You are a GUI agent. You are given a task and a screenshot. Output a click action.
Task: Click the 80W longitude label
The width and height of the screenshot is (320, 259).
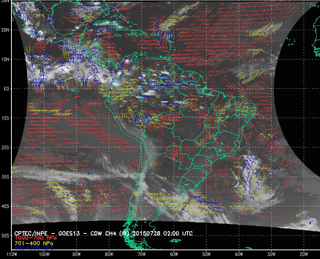click(x=109, y=254)
